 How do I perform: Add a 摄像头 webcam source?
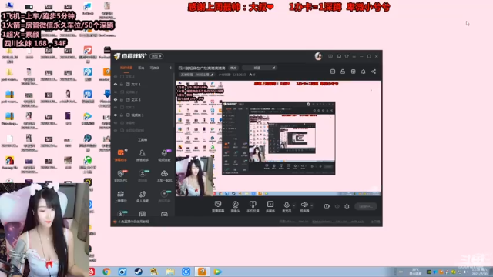[x=235, y=206]
